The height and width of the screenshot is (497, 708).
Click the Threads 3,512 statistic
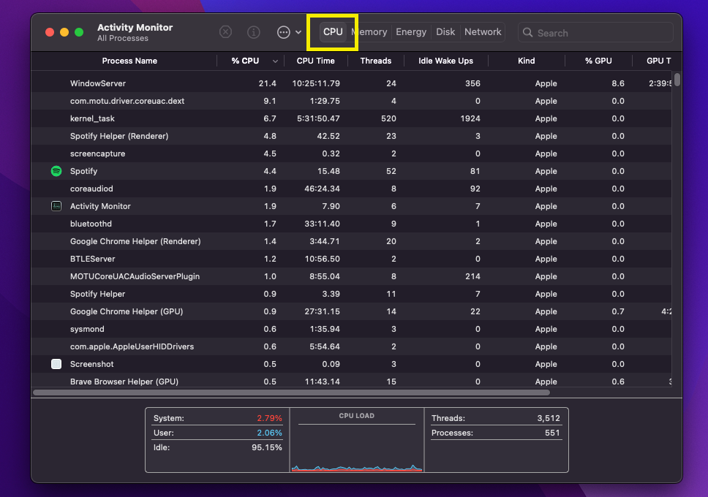click(x=496, y=418)
